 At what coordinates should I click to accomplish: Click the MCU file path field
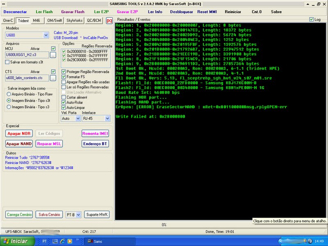pyautogui.click(x=27, y=55)
